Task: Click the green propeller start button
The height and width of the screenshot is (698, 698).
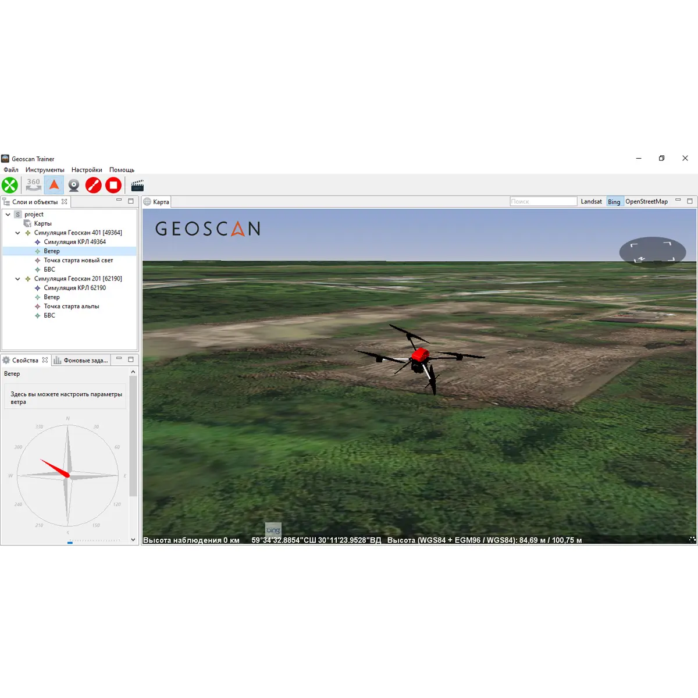Action: (10, 186)
